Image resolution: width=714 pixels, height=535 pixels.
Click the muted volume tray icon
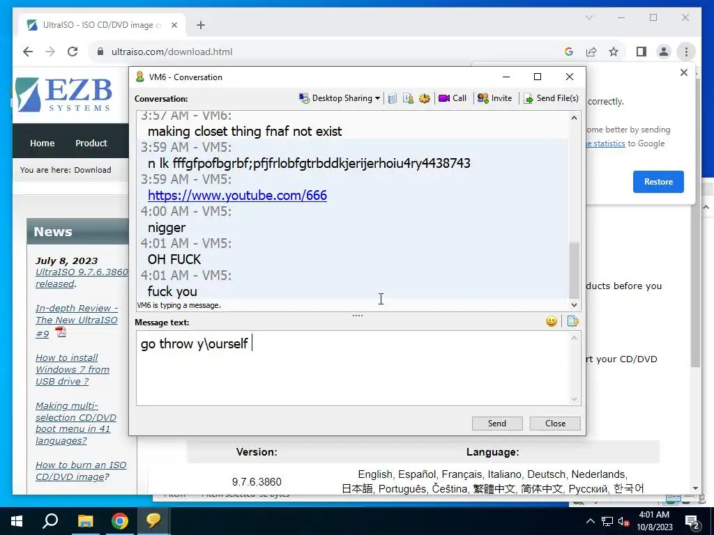tap(624, 521)
